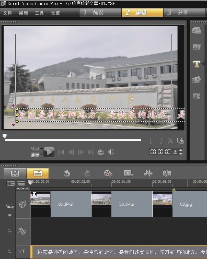Screen dimensions: 207x259
Task: Click the Play button in preview
Action: (49, 152)
